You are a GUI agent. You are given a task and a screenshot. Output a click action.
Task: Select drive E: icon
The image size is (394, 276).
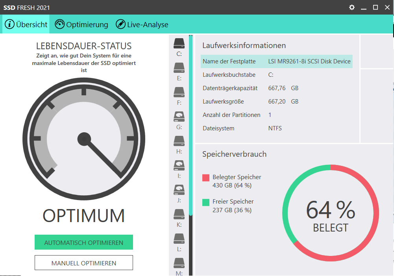(179, 68)
